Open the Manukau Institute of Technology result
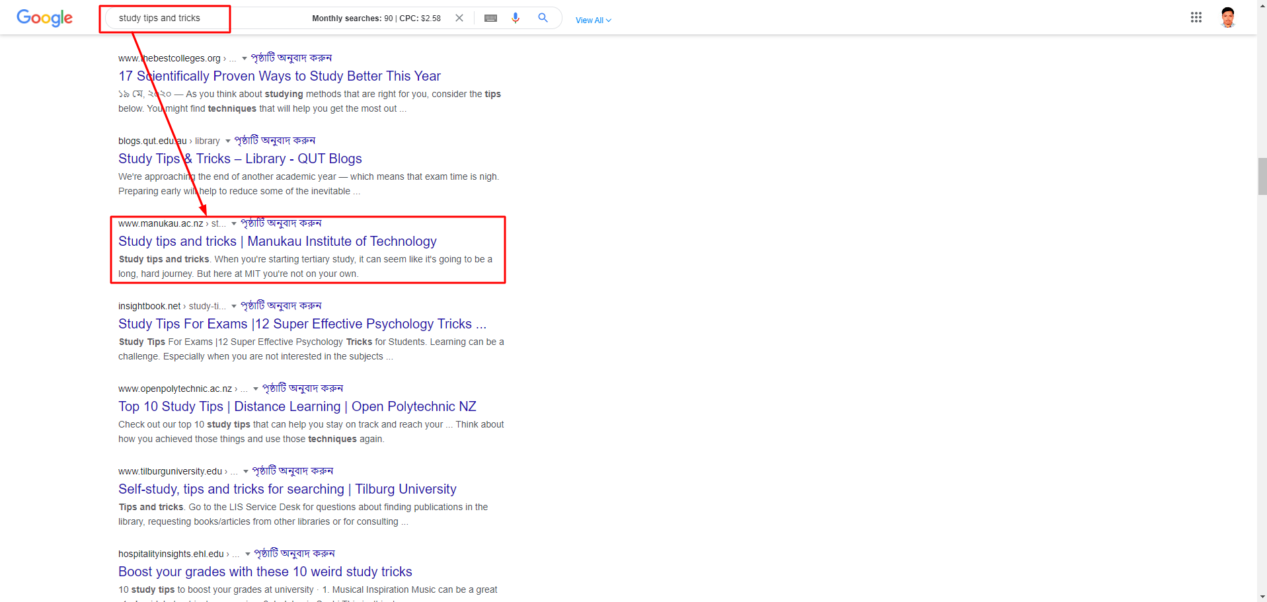Screen dimensions: 1267x602 (x=276, y=241)
